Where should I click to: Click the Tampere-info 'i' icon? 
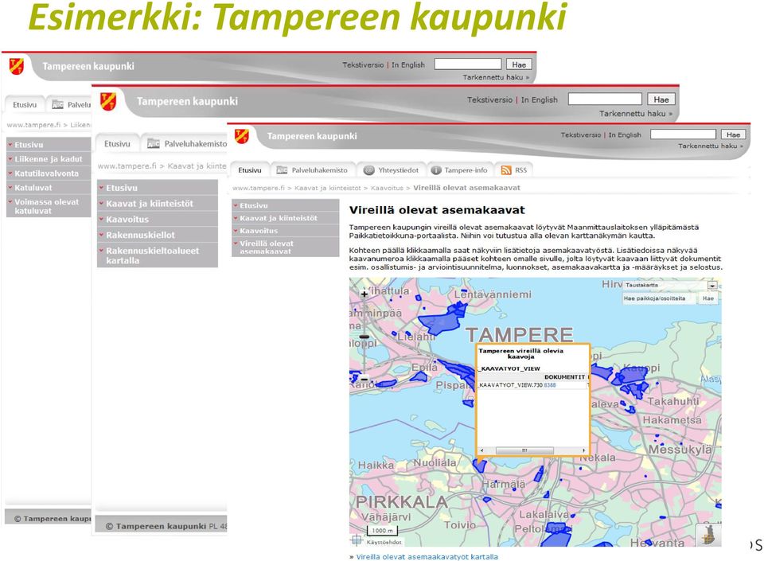pos(436,170)
